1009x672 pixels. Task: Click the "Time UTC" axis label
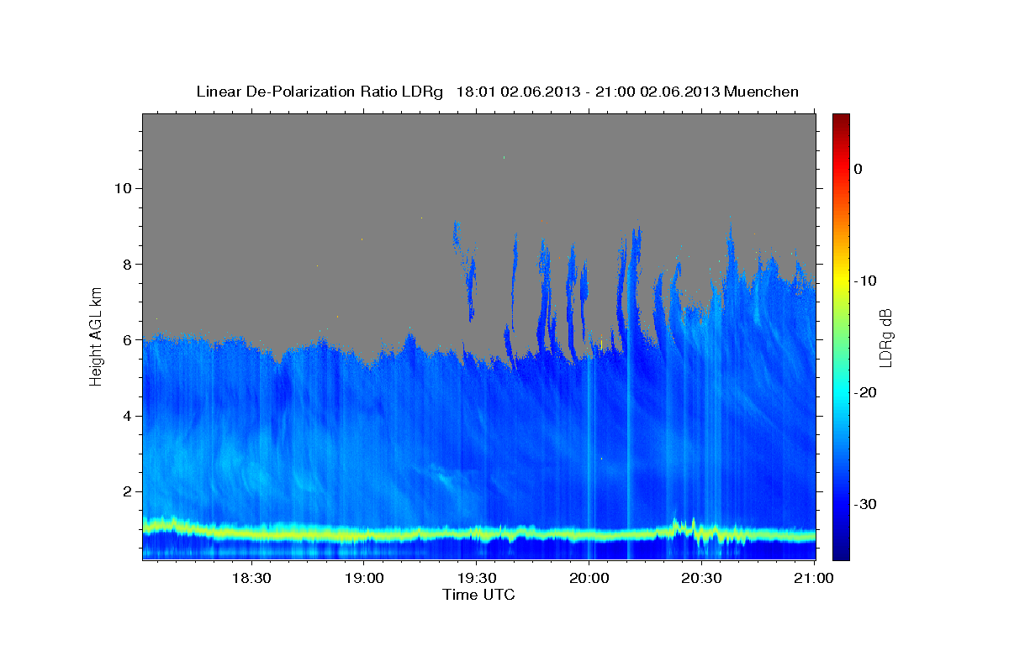(x=478, y=595)
